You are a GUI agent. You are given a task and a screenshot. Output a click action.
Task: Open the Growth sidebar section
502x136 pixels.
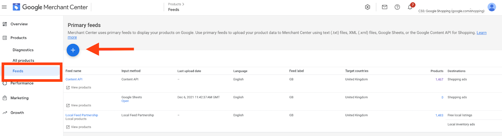pos(17,113)
